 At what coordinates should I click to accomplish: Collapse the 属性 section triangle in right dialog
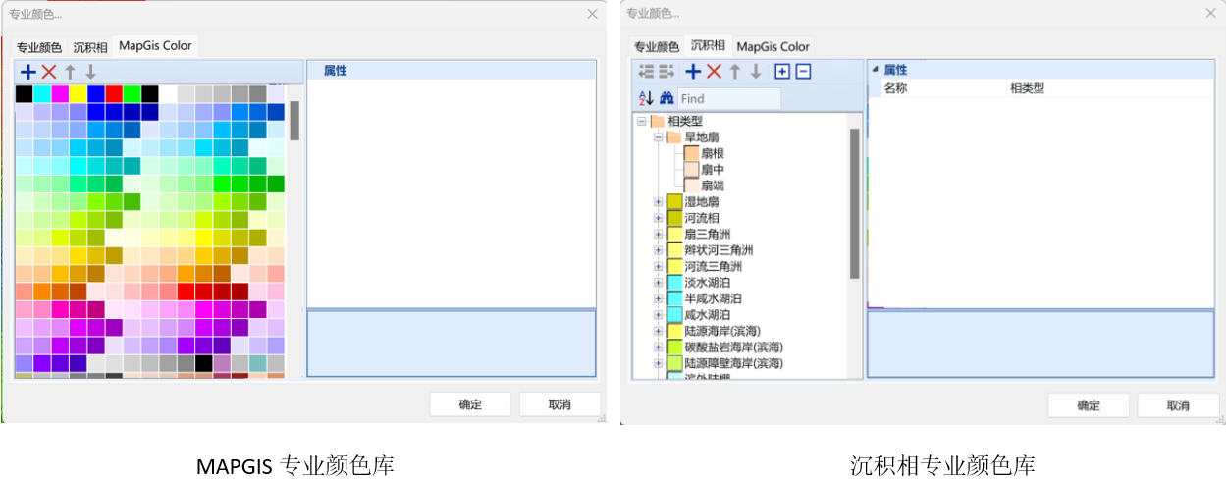click(875, 70)
